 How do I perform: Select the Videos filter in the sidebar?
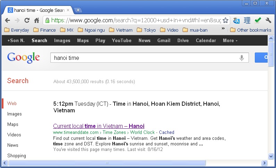[x=14, y=135]
